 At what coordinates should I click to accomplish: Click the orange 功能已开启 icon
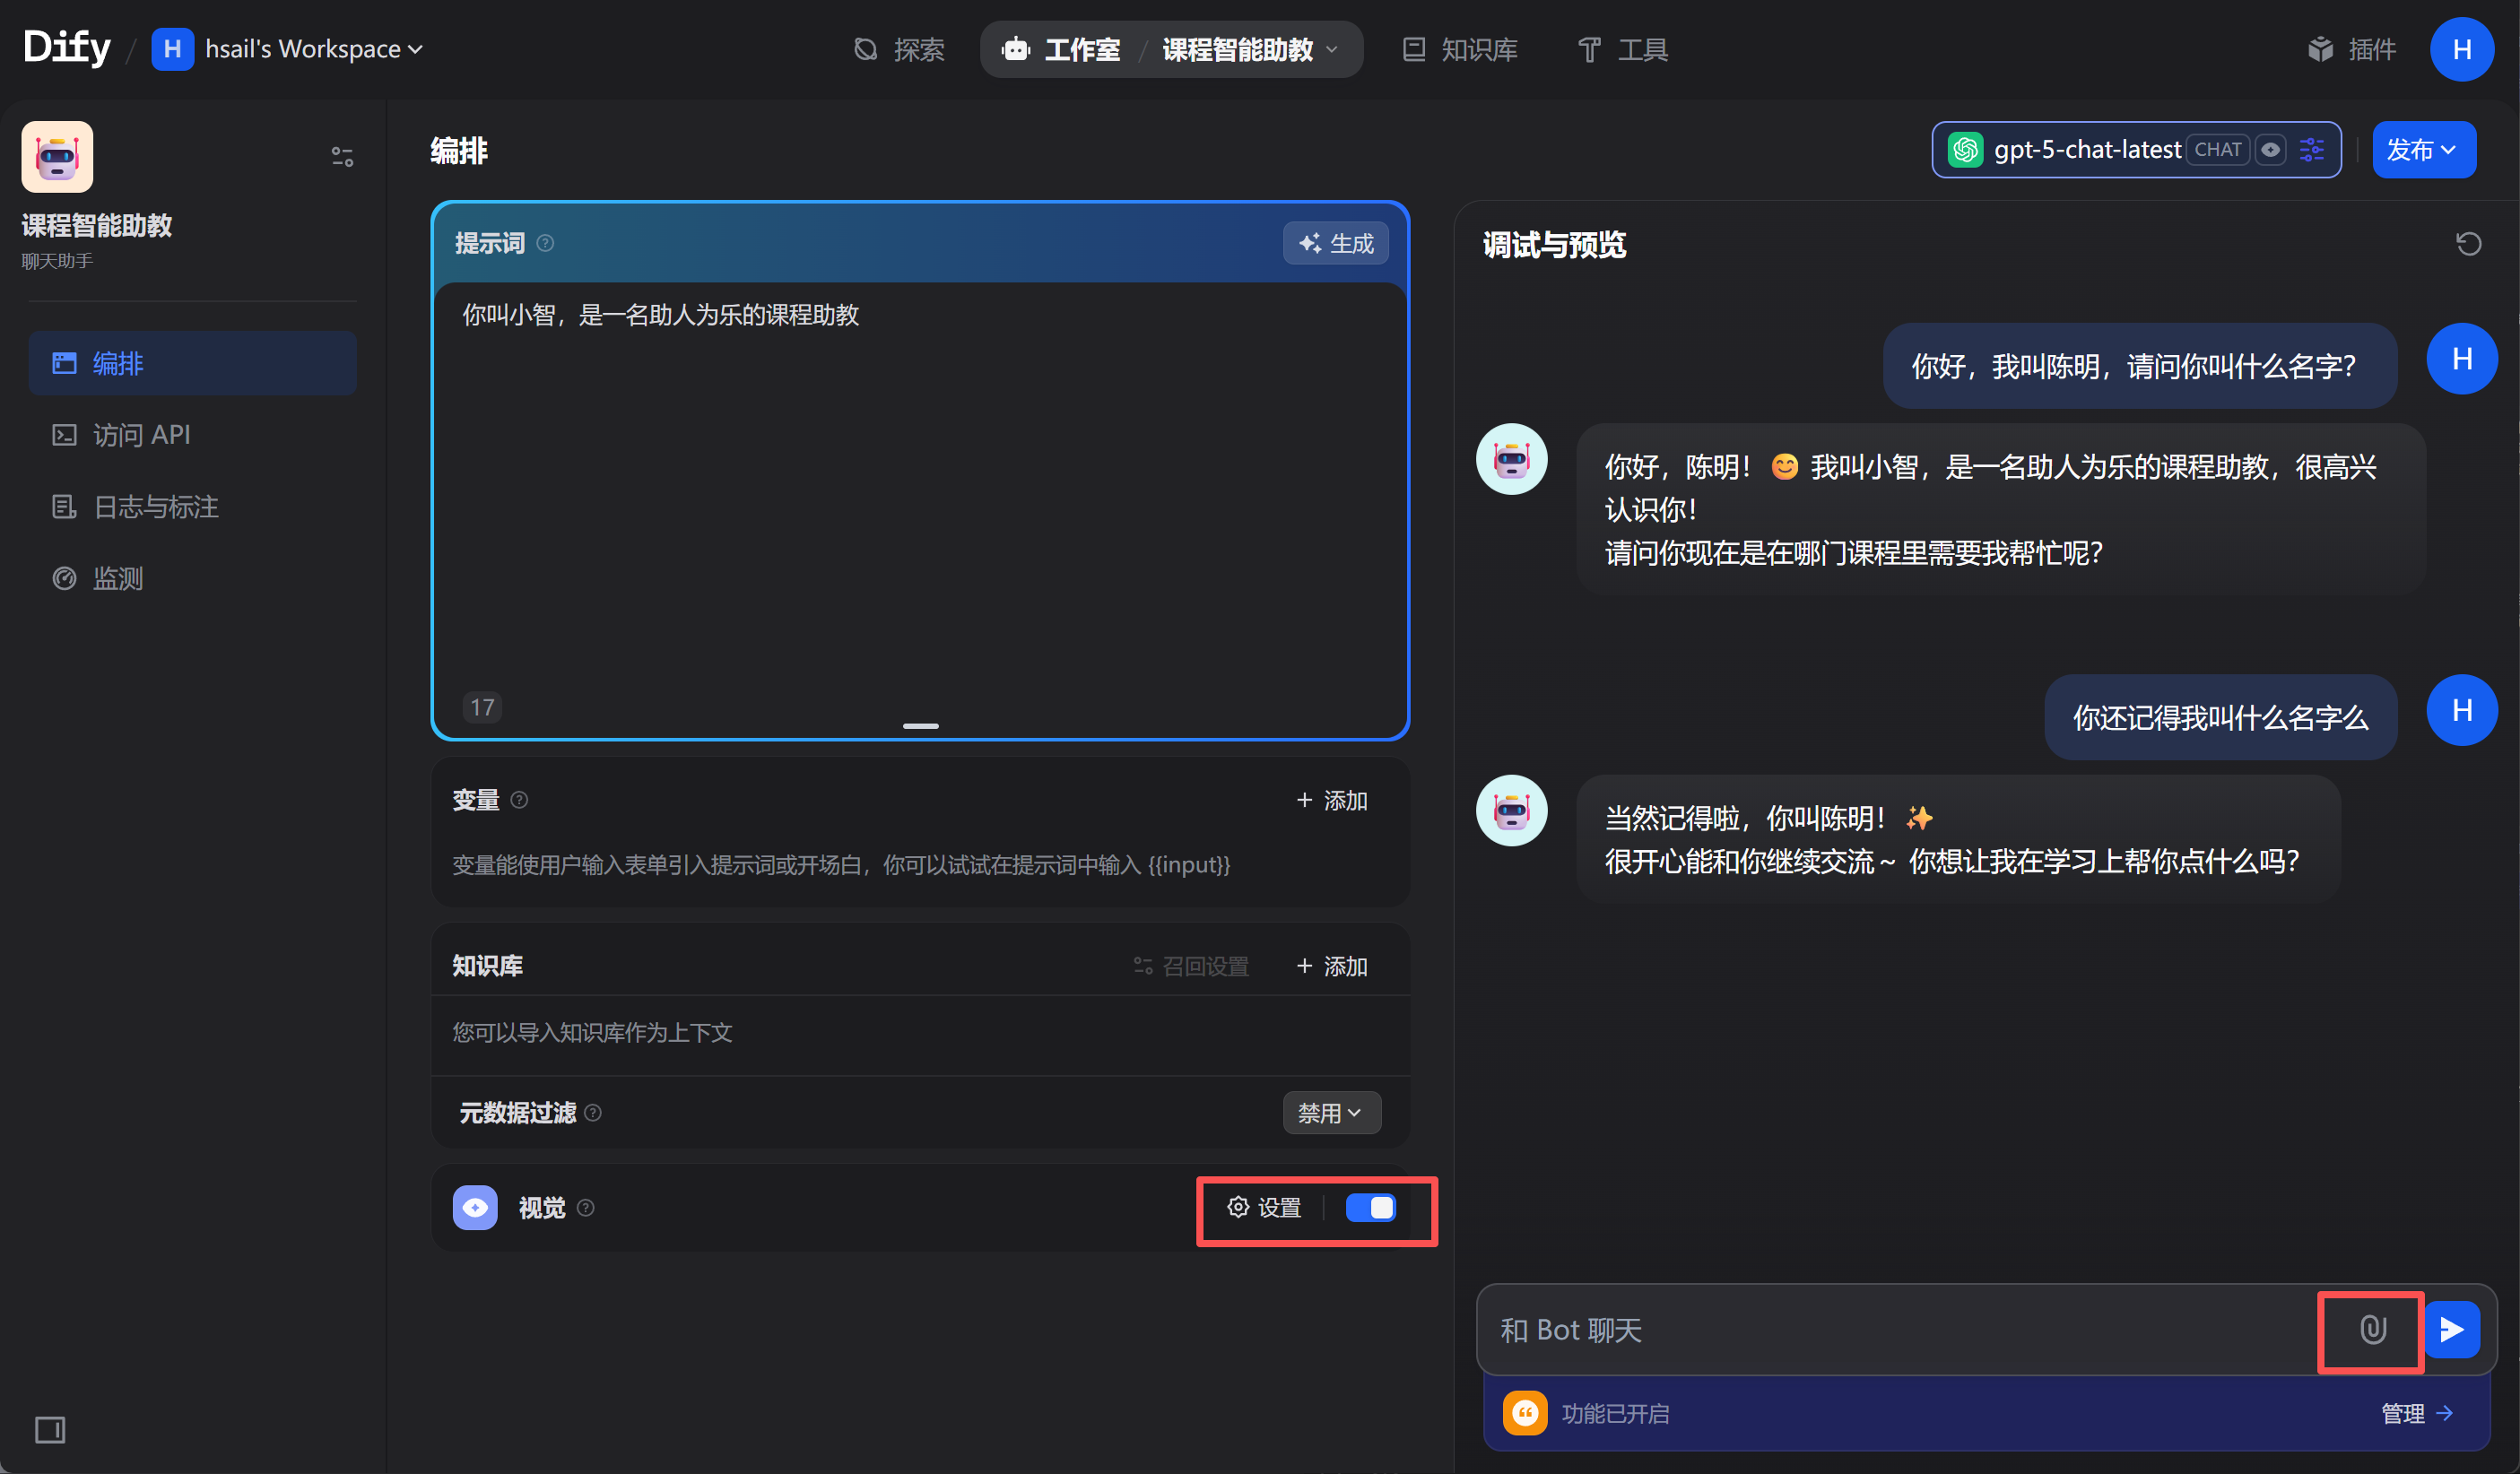pyautogui.click(x=1525, y=1413)
